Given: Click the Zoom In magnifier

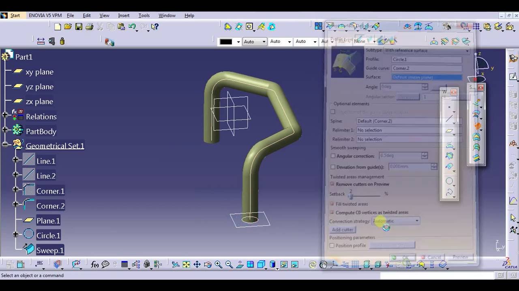Looking at the screenshot, I should [x=218, y=265].
